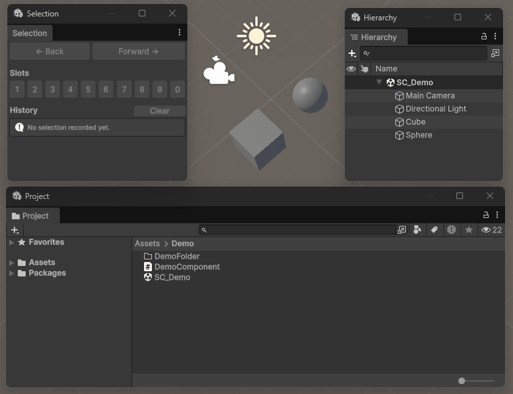Screen dimensions: 513x394
Task: Switch to the Hierarchy tab
Action: (x=376, y=37)
